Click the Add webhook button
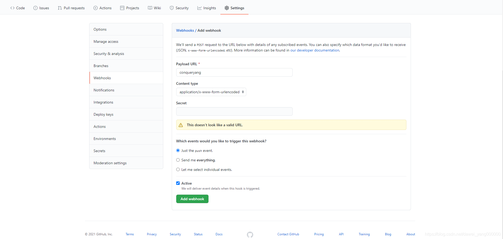503x239 pixels. click(192, 199)
